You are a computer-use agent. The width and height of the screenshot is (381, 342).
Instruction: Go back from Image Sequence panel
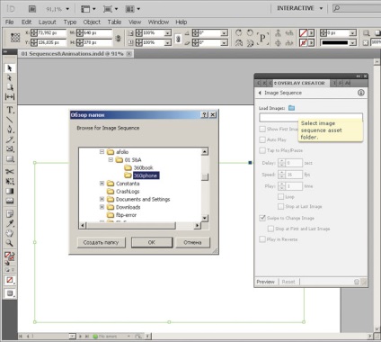[260, 93]
